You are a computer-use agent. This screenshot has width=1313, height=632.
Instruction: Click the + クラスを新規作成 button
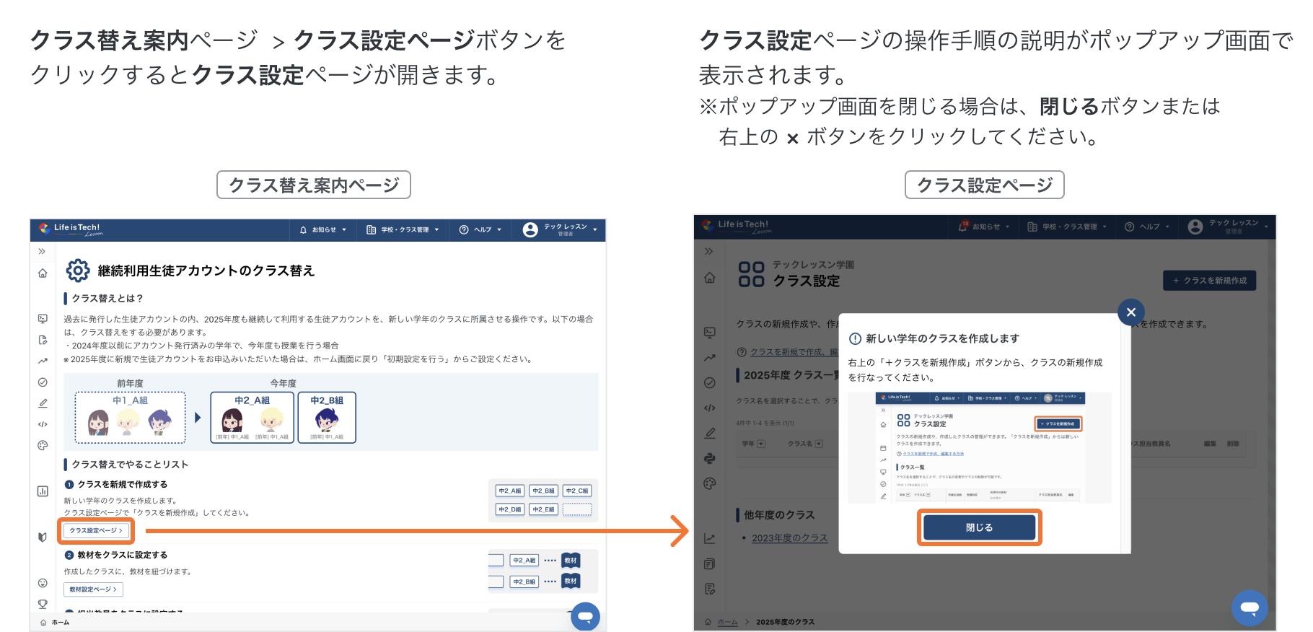click(x=1209, y=281)
